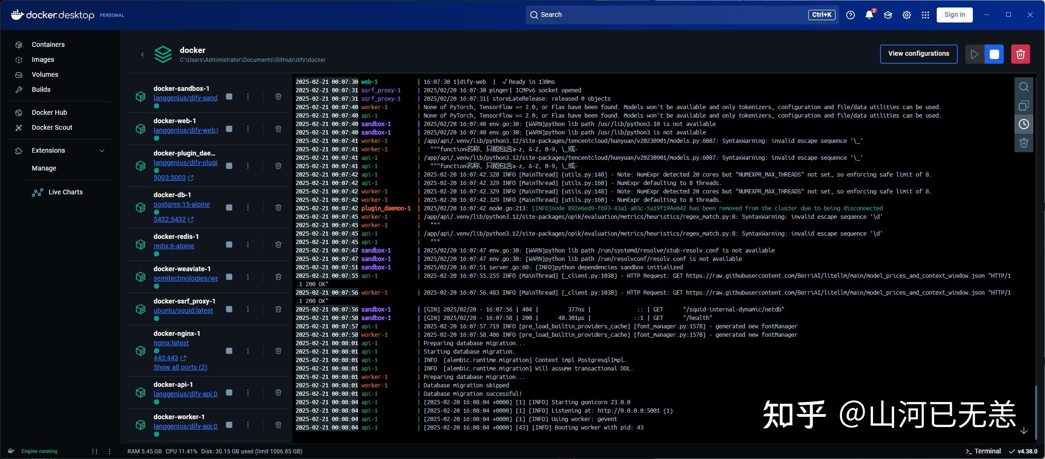The image size is (1045, 459).
Task: Open the notifications bell
Action: [x=869, y=15]
